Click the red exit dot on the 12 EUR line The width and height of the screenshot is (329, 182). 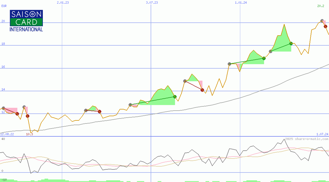point(17,114)
